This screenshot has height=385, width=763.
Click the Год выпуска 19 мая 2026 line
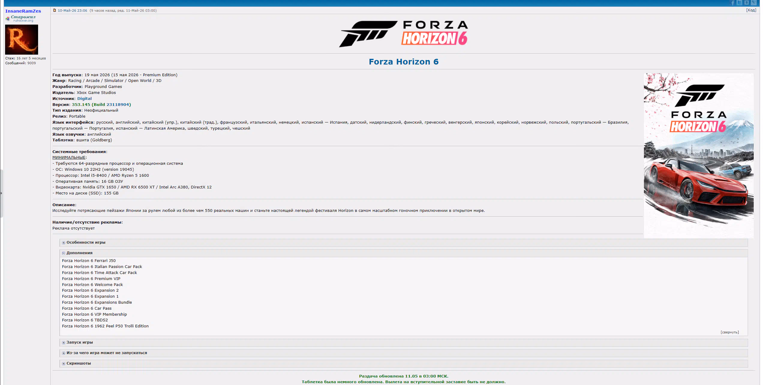[115, 75]
